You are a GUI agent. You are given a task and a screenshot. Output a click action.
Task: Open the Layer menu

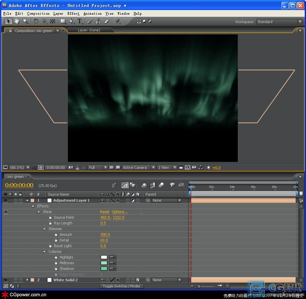point(58,13)
